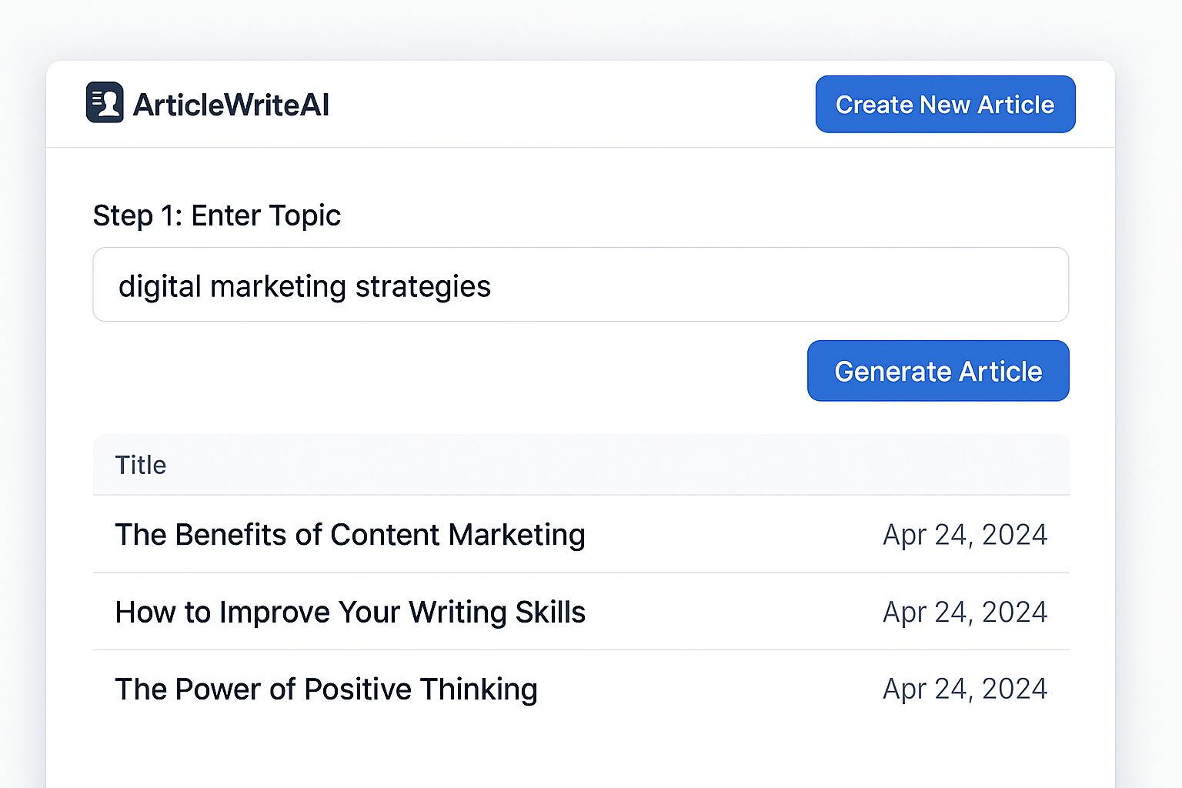Click the date of the Content Marketing article
This screenshot has width=1182, height=788.
pos(965,535)
